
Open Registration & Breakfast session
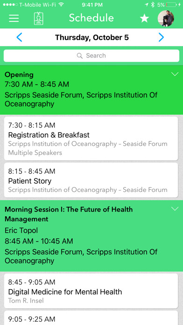(91, 139)
